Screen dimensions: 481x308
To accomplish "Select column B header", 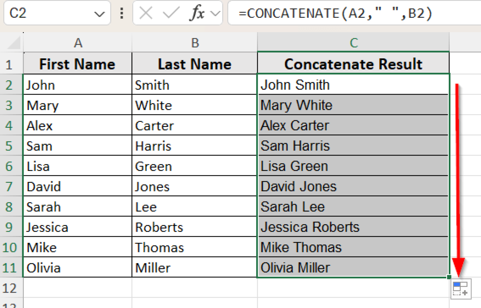I will pos(194,43).
